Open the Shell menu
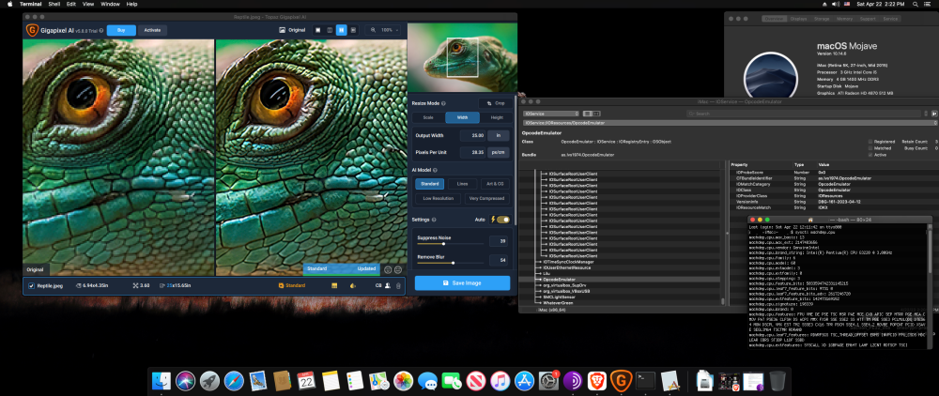 point(54,4)
